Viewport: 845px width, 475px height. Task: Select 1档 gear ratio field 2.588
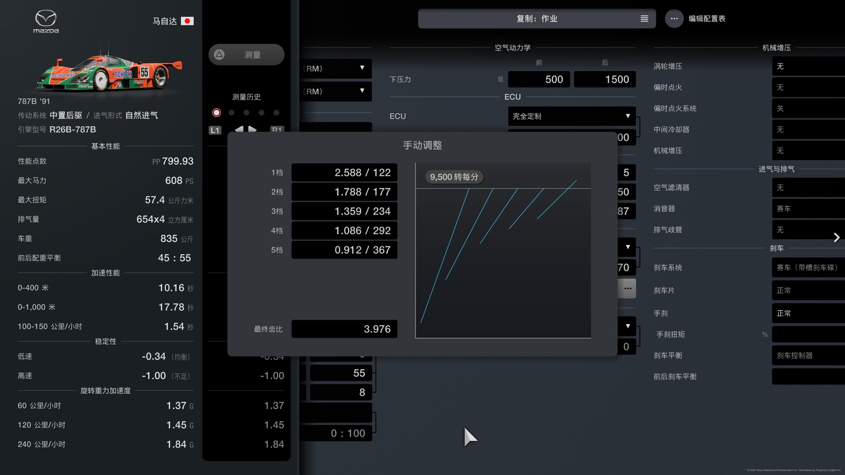[344, 173]
